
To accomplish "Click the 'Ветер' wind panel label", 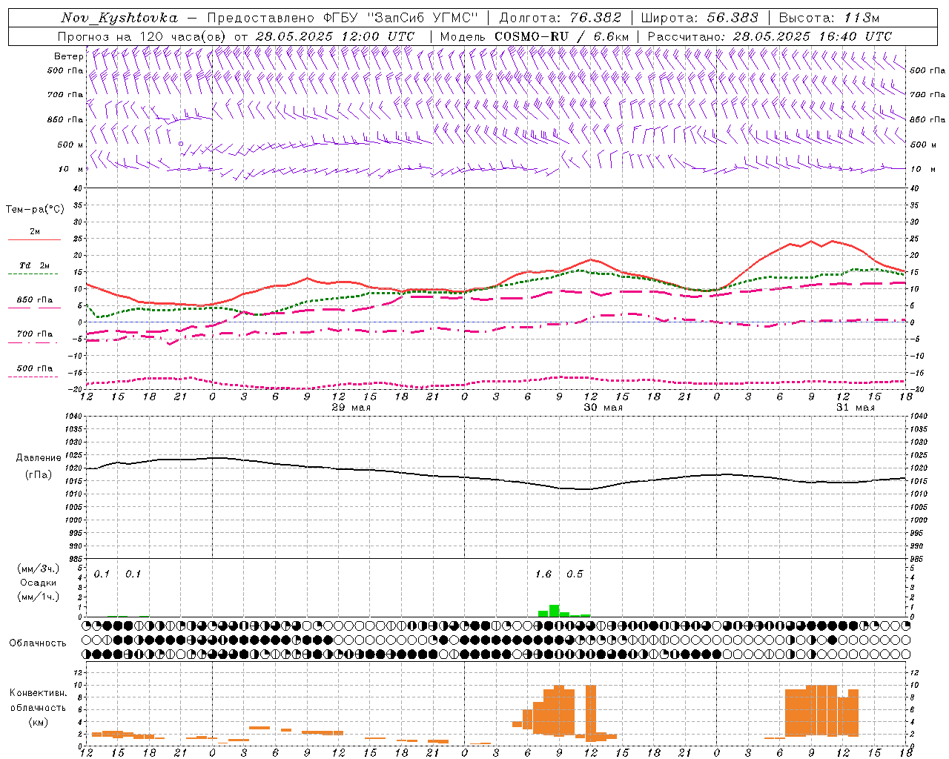I will [x=68, y=56].
